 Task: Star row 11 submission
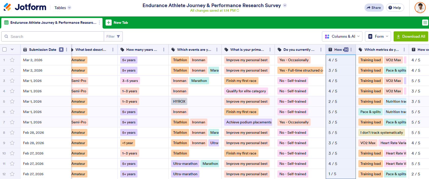click(12, 164)
